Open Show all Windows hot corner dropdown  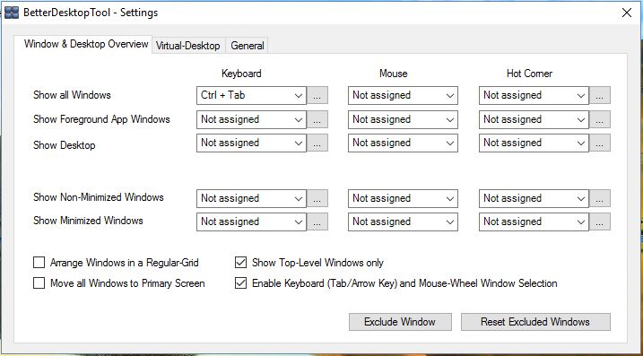point(534,95)
